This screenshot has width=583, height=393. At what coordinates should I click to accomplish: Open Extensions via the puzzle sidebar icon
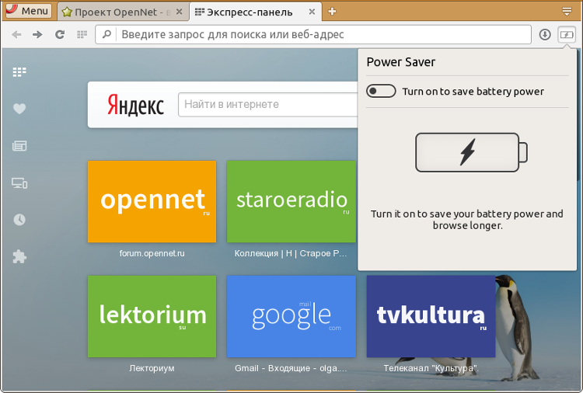click(19, 256)
